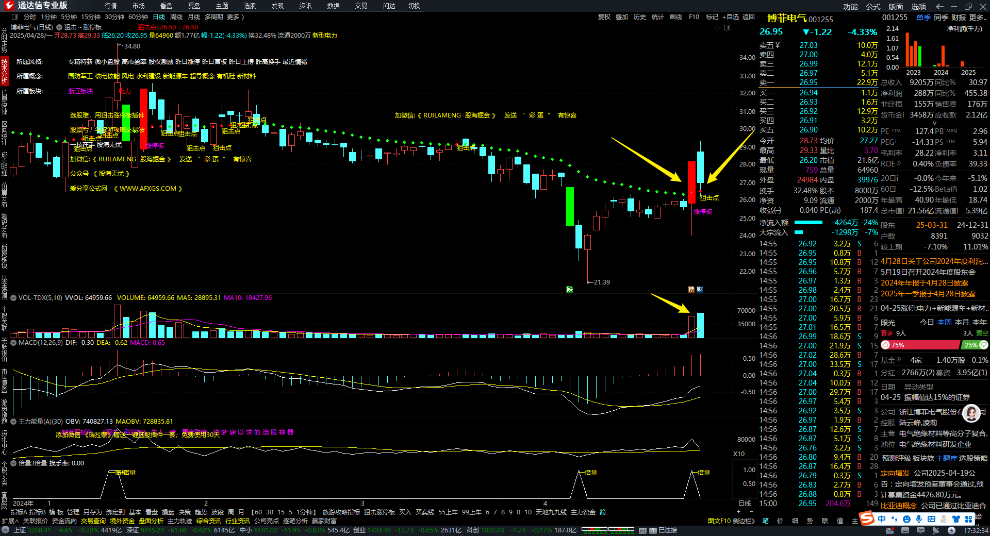Switch financial chart to 同季 view
990x536 pixels.
(941, 18)
